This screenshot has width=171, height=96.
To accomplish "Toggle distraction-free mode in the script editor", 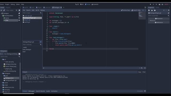I will [x=145, y=7].
